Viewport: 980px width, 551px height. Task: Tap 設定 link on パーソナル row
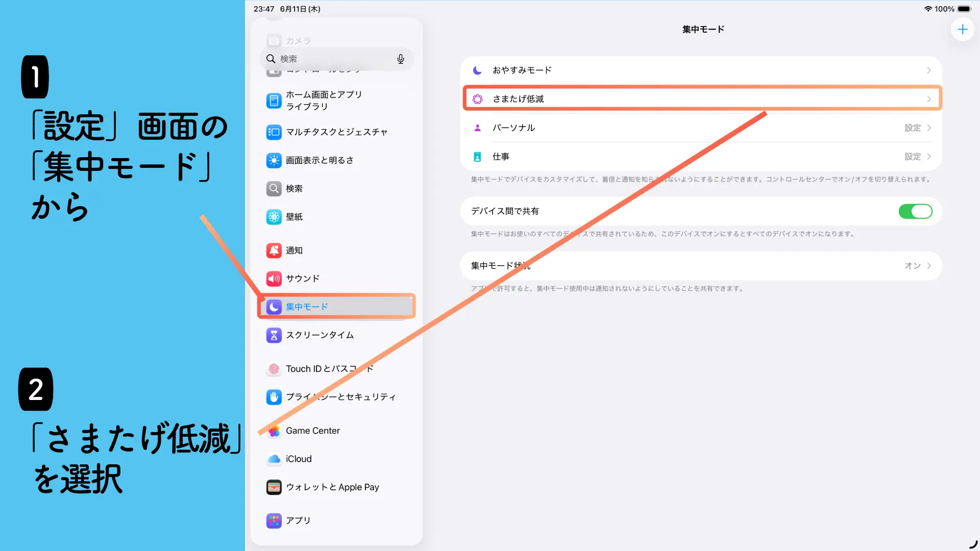pos(913,128)
